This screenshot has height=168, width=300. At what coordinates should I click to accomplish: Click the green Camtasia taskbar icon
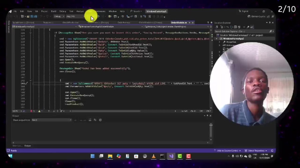180,156
